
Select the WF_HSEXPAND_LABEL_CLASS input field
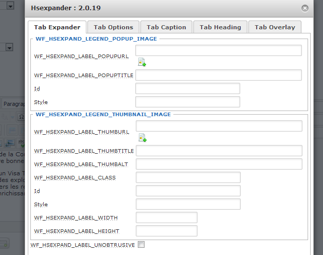point(188,177)
